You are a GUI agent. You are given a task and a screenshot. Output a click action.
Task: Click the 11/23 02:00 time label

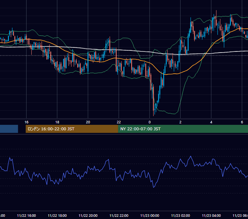click(x=181, y=215)
